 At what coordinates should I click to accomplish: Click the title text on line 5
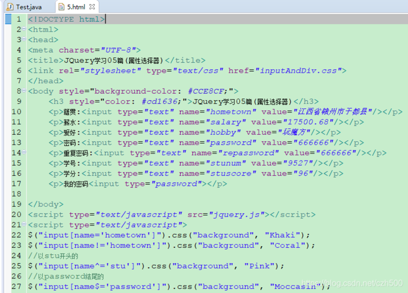click(114, 60)
